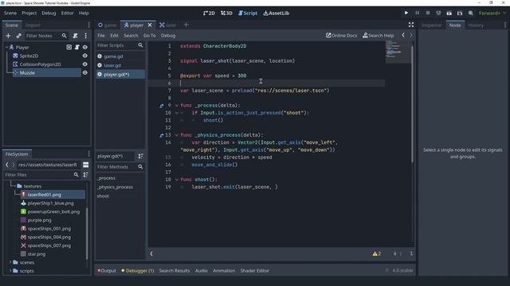Switch to the laser scene tab
The width and height of the screenshot is (510, 286).
click(x=168, y=25)
